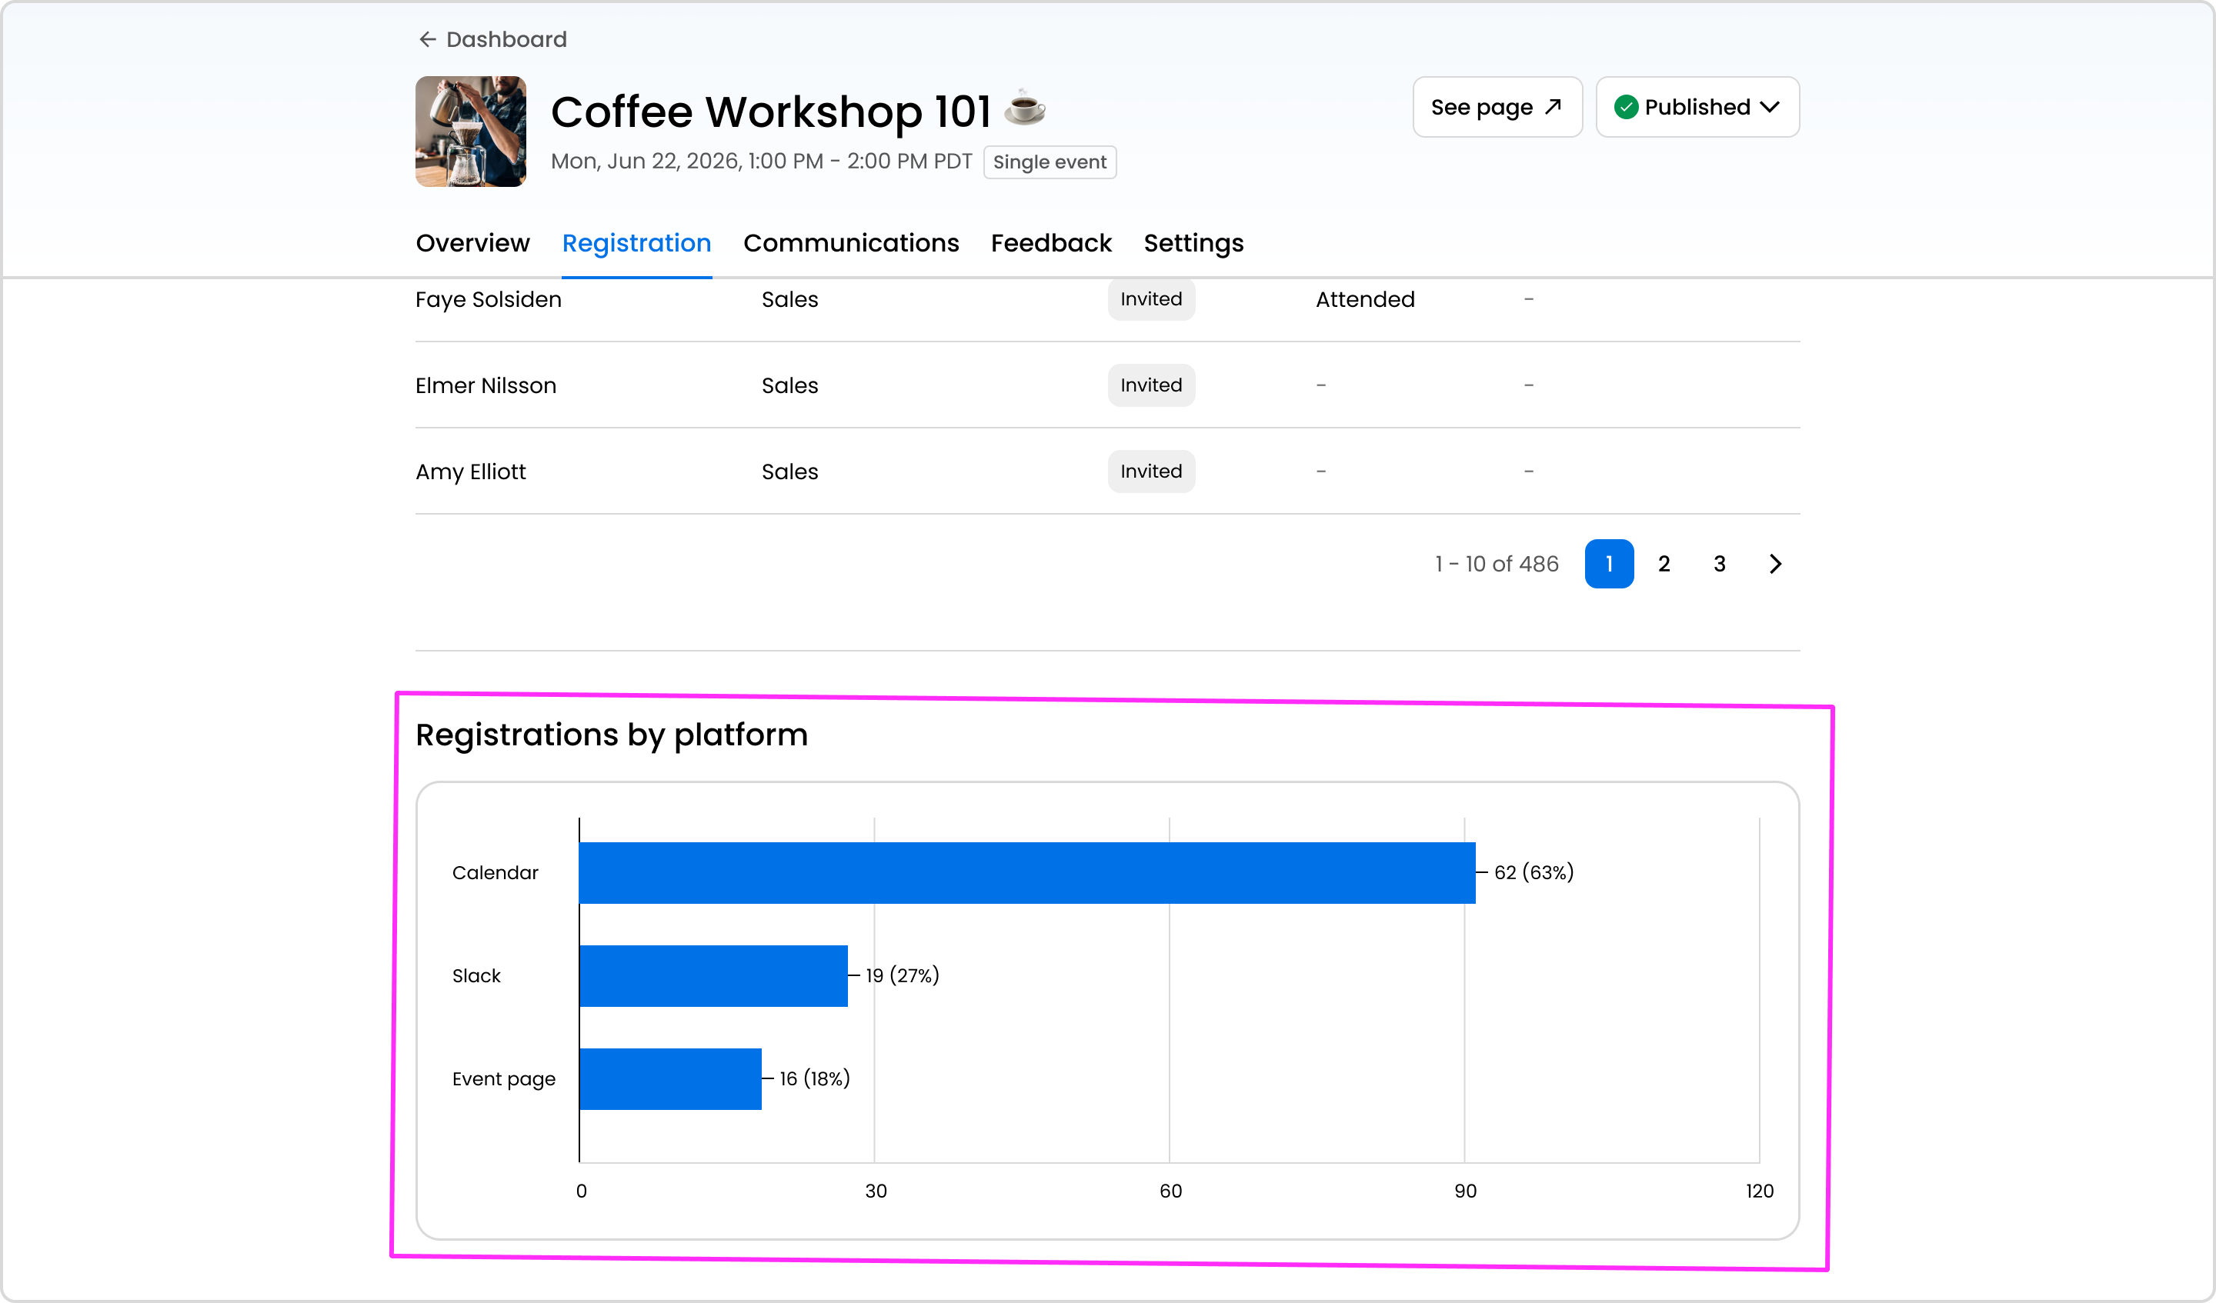The width and height of the screenshot is (2216, 1303).
Task: Expand the Published status dropdown
Action: coord(1769,107)
